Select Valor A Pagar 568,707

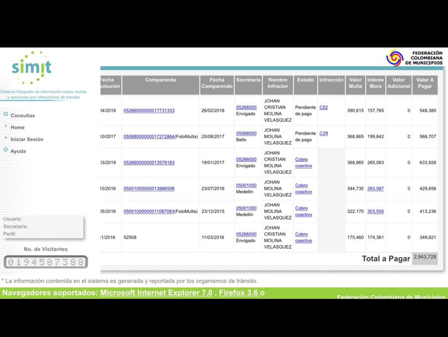coord(427,137)
